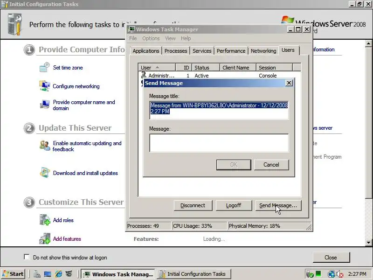Screen dimensions: 373x280
Task: Click the Session column header
Action: (x=274, y=68)
